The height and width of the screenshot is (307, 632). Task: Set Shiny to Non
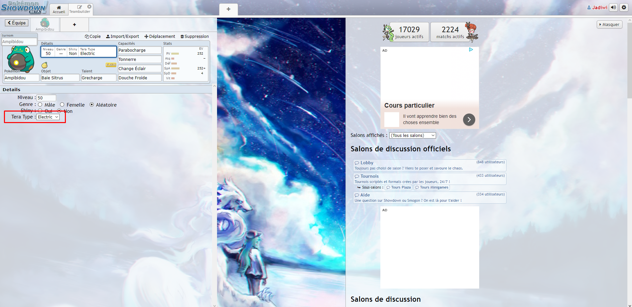pos(59,111)
